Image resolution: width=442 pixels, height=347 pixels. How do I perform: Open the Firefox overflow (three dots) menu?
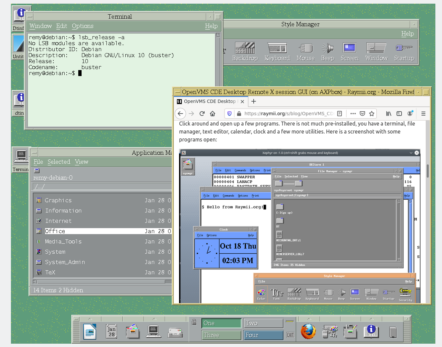(353, 113)
